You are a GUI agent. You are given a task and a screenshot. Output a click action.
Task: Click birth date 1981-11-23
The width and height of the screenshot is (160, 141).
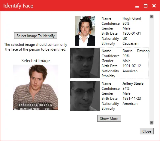coord(132,99)
